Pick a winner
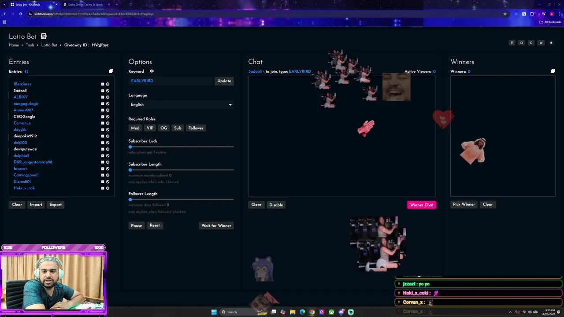The image size is (564, 317). point(464,204)
